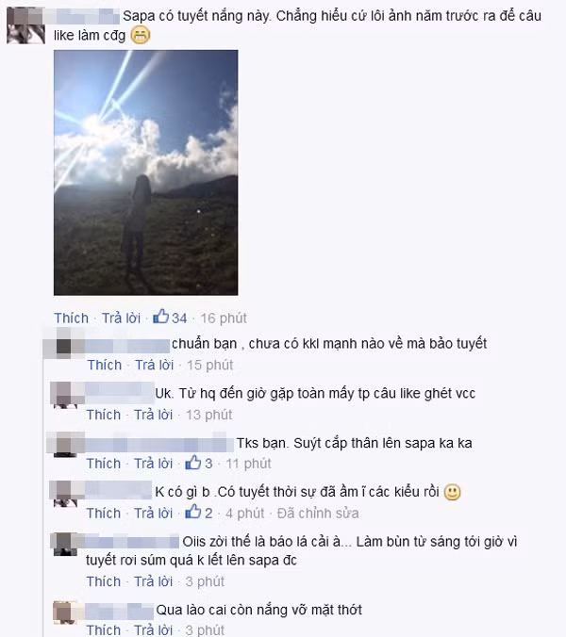The image size is (566, 637).
Task: Click the thumbs-up icon with 2 likes
Action: [x=193, y=512]
